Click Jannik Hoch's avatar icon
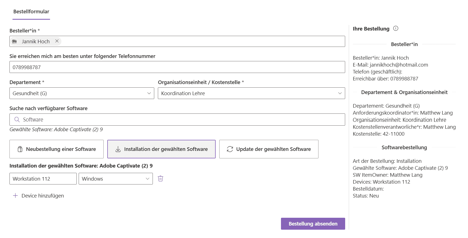468x238 pixels. tap(14, 41)
